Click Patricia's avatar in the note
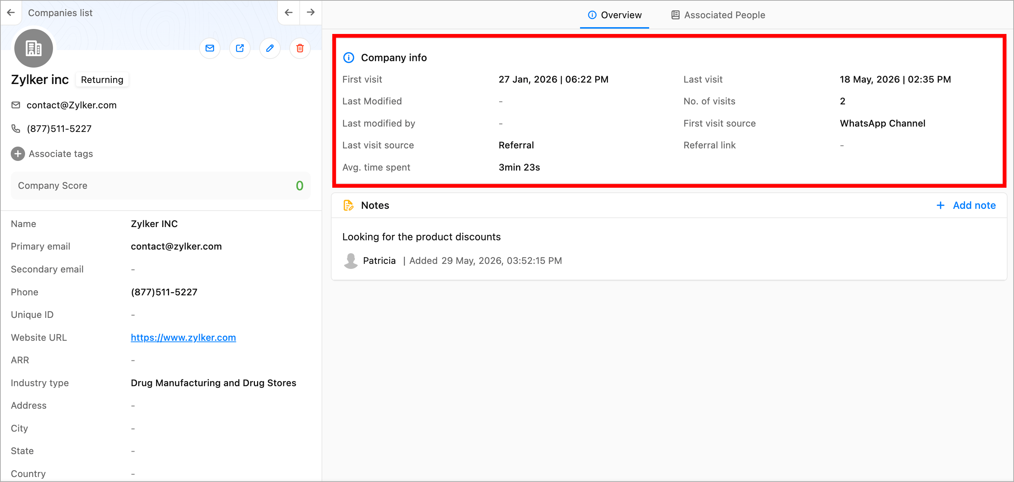Image resolution: width=1014 pixels, height=482 pixels. tap(351, 261)
